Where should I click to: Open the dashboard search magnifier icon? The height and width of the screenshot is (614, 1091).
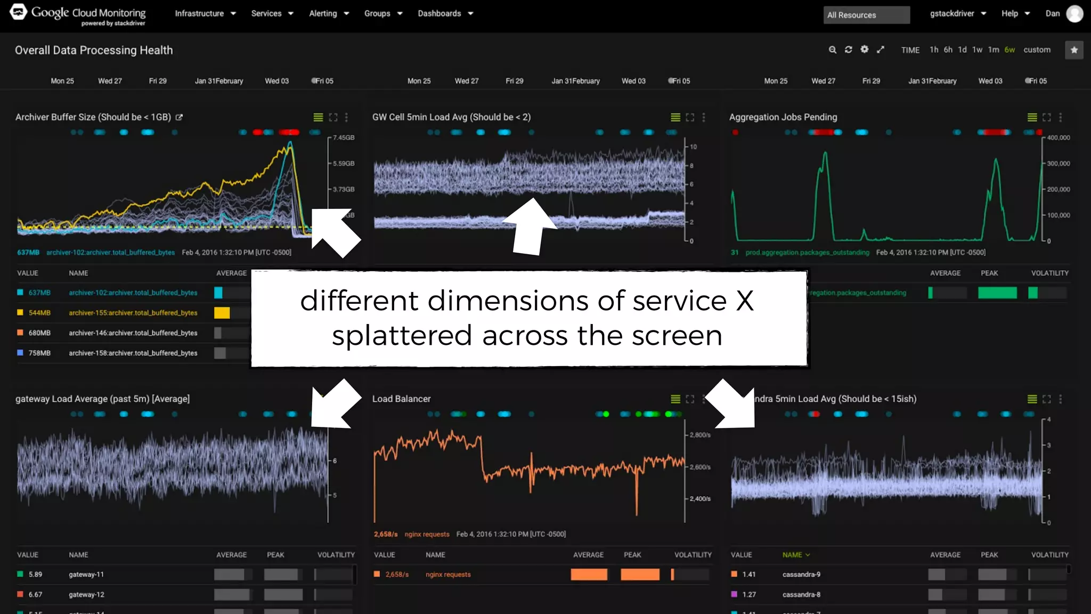click(x=833, y=50)
